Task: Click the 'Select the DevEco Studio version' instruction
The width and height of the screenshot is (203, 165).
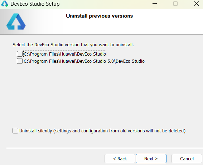Action: tap(73, 45)
